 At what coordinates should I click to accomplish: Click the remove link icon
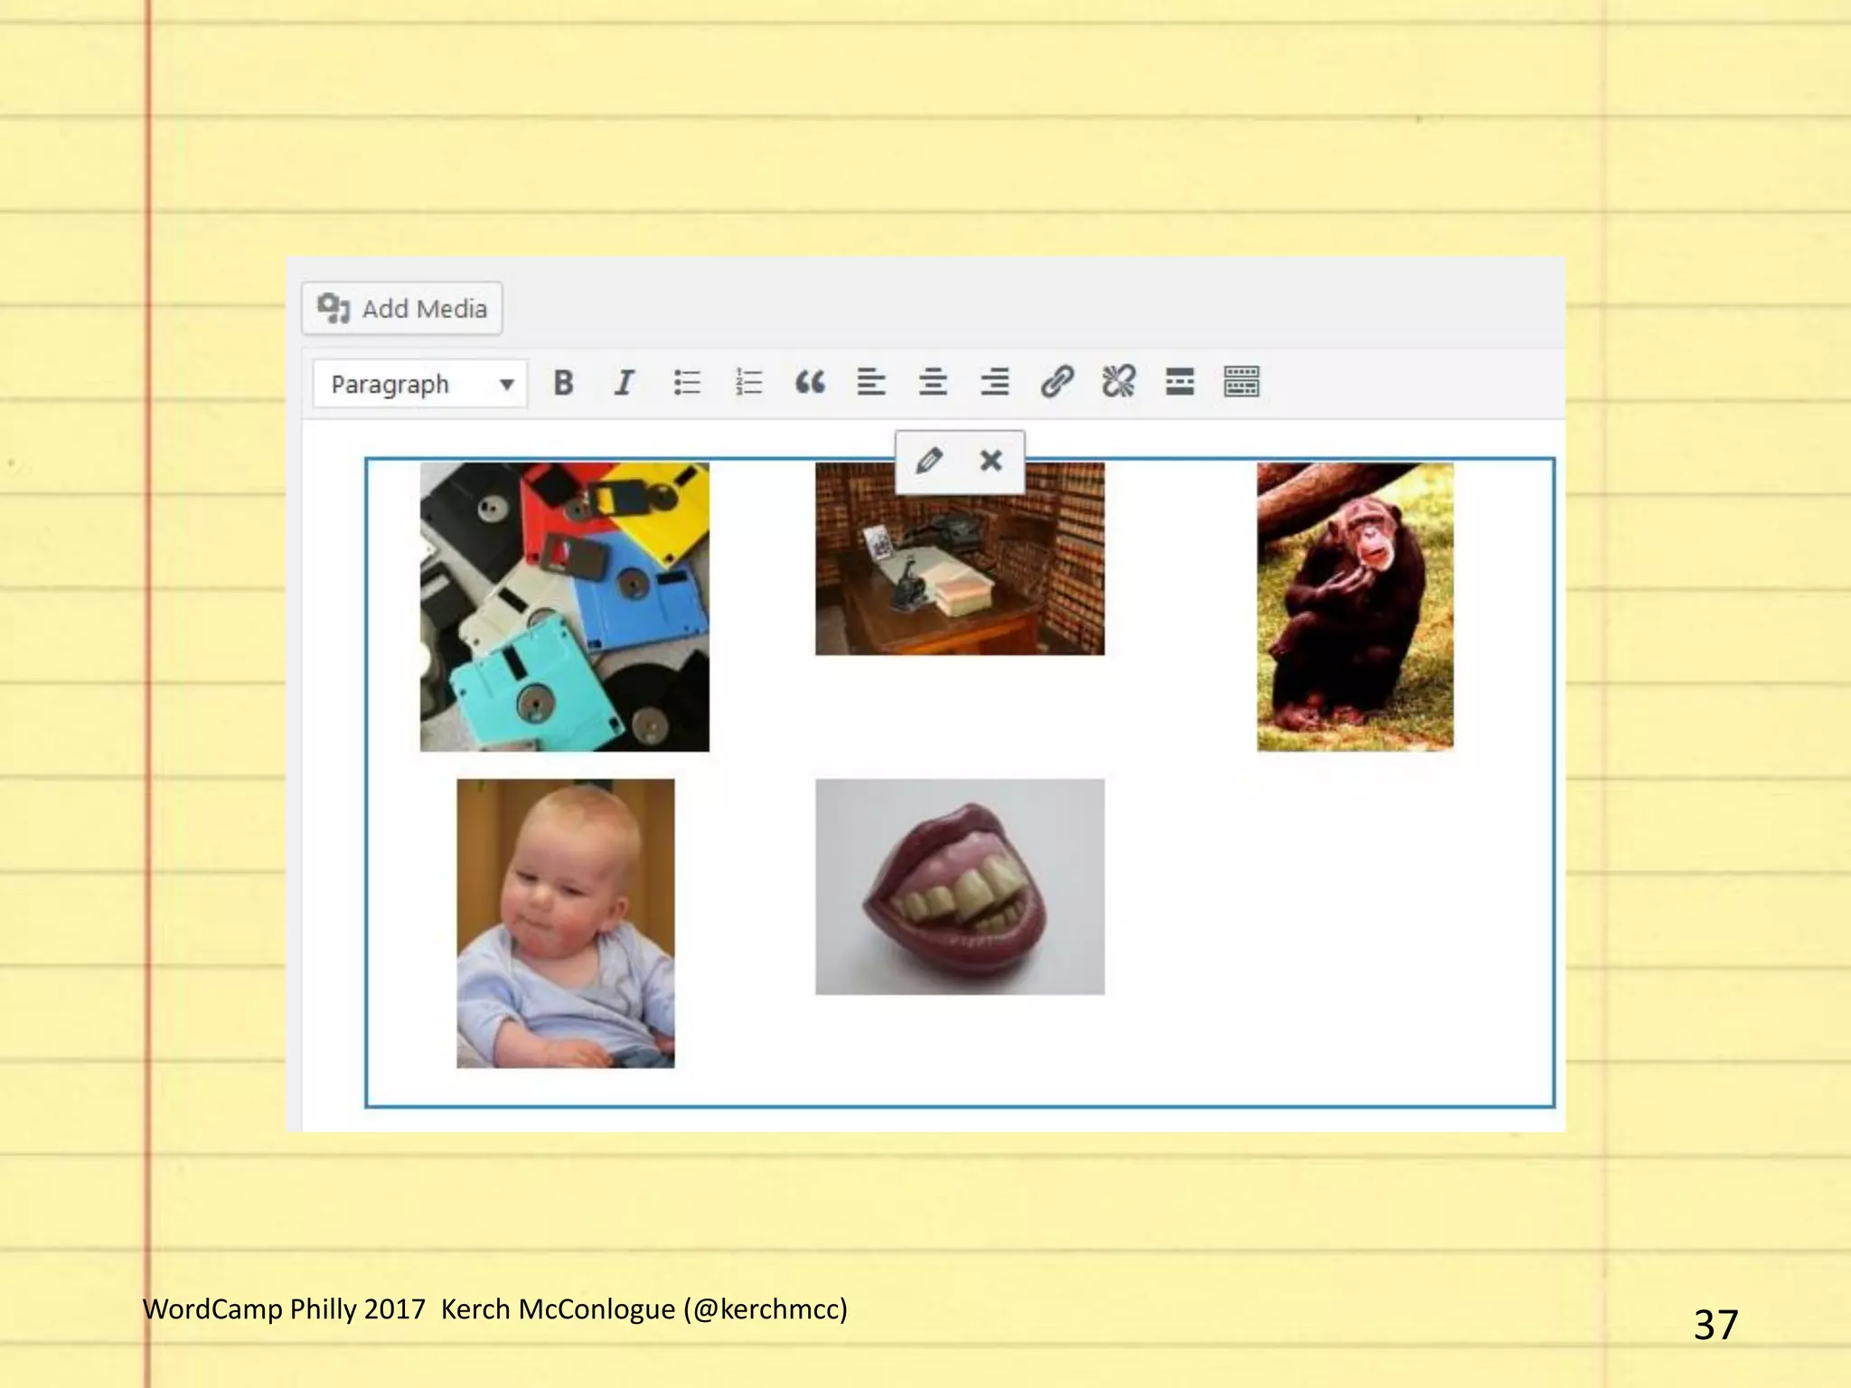point(1118,383)
